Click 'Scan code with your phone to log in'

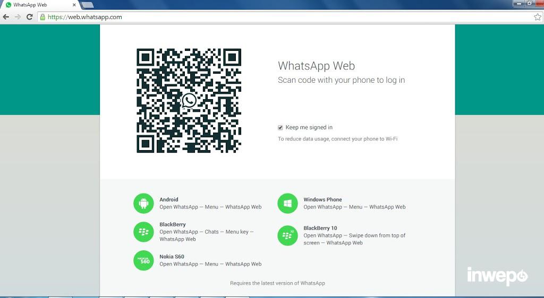click(342, 80)
